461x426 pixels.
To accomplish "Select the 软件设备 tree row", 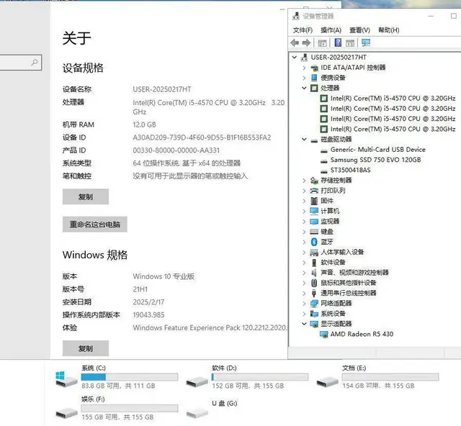I will click(333, 263).
